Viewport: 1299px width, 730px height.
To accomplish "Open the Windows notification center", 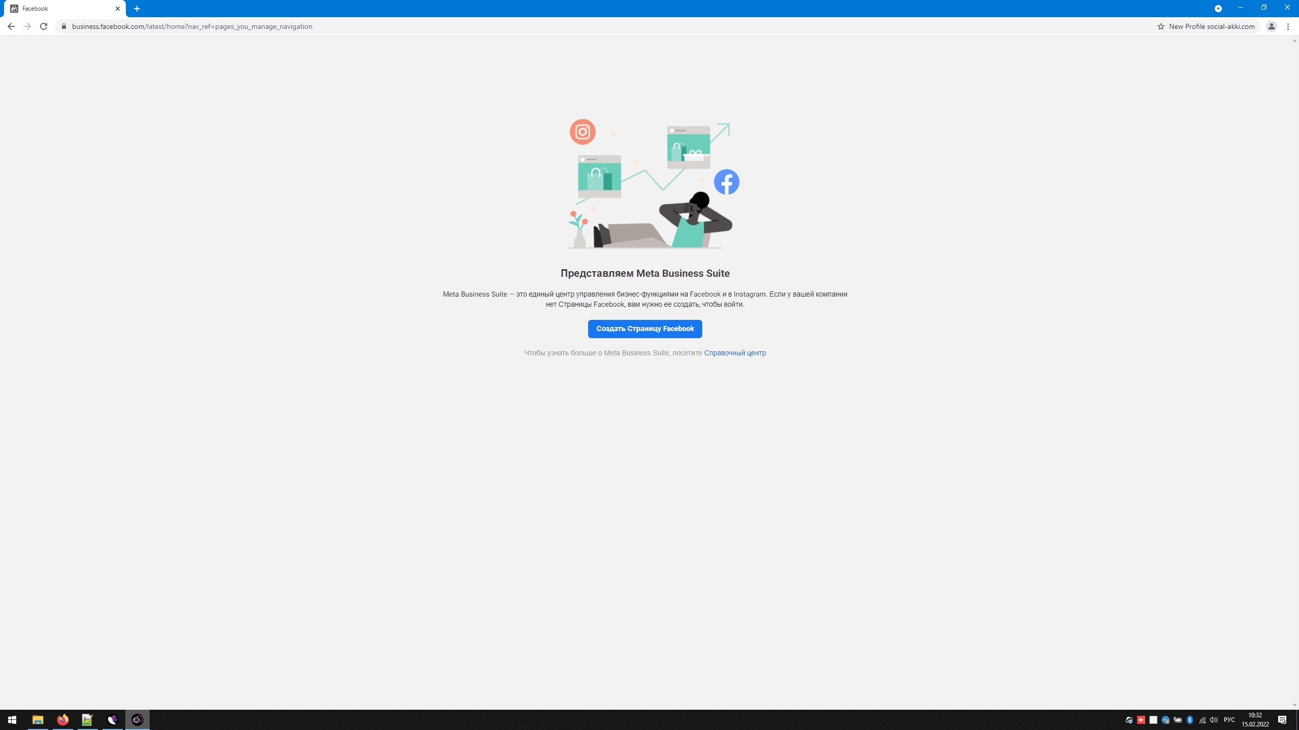I will click(x=1282, y=720).
